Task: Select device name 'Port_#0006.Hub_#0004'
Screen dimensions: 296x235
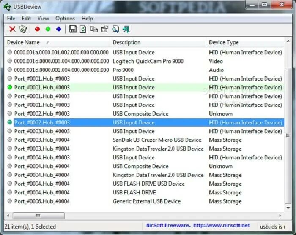Action: coord(42,201)
